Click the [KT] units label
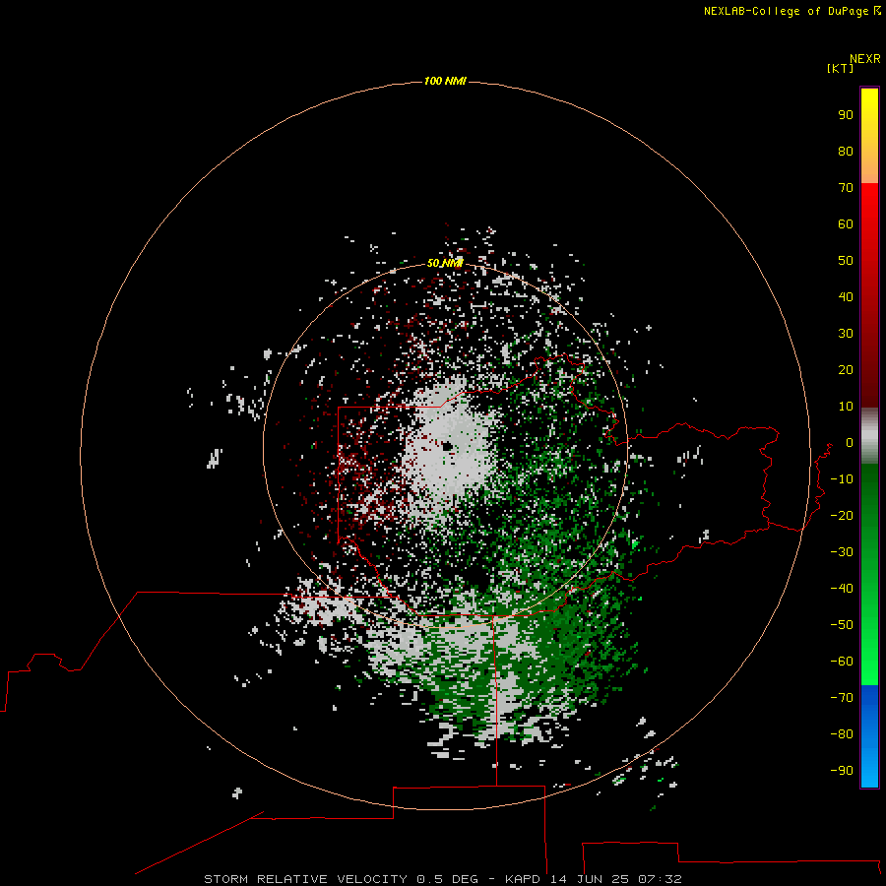Viewport: 886px width, 886px height. click(x=840, y=68)
